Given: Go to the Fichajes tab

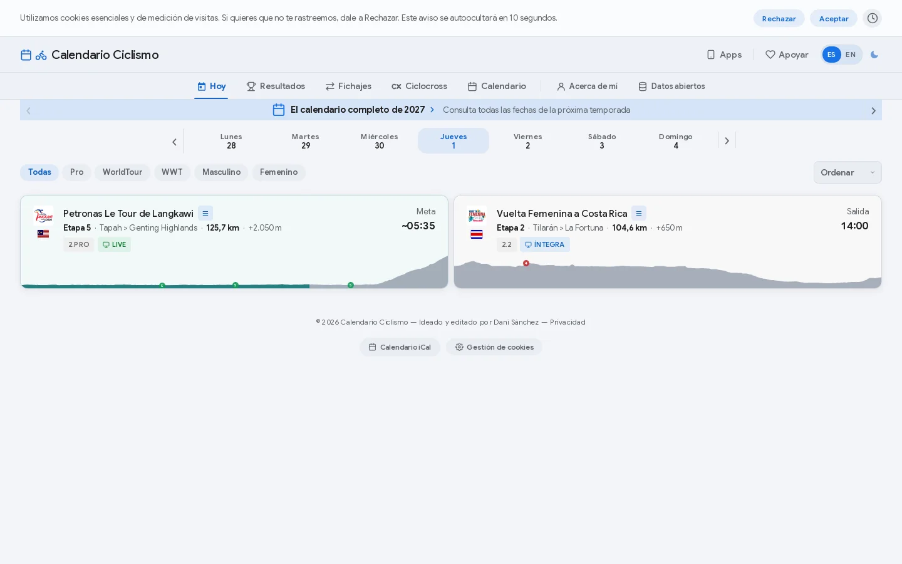Looking at the screenshot, I should [x=348, y=86].
